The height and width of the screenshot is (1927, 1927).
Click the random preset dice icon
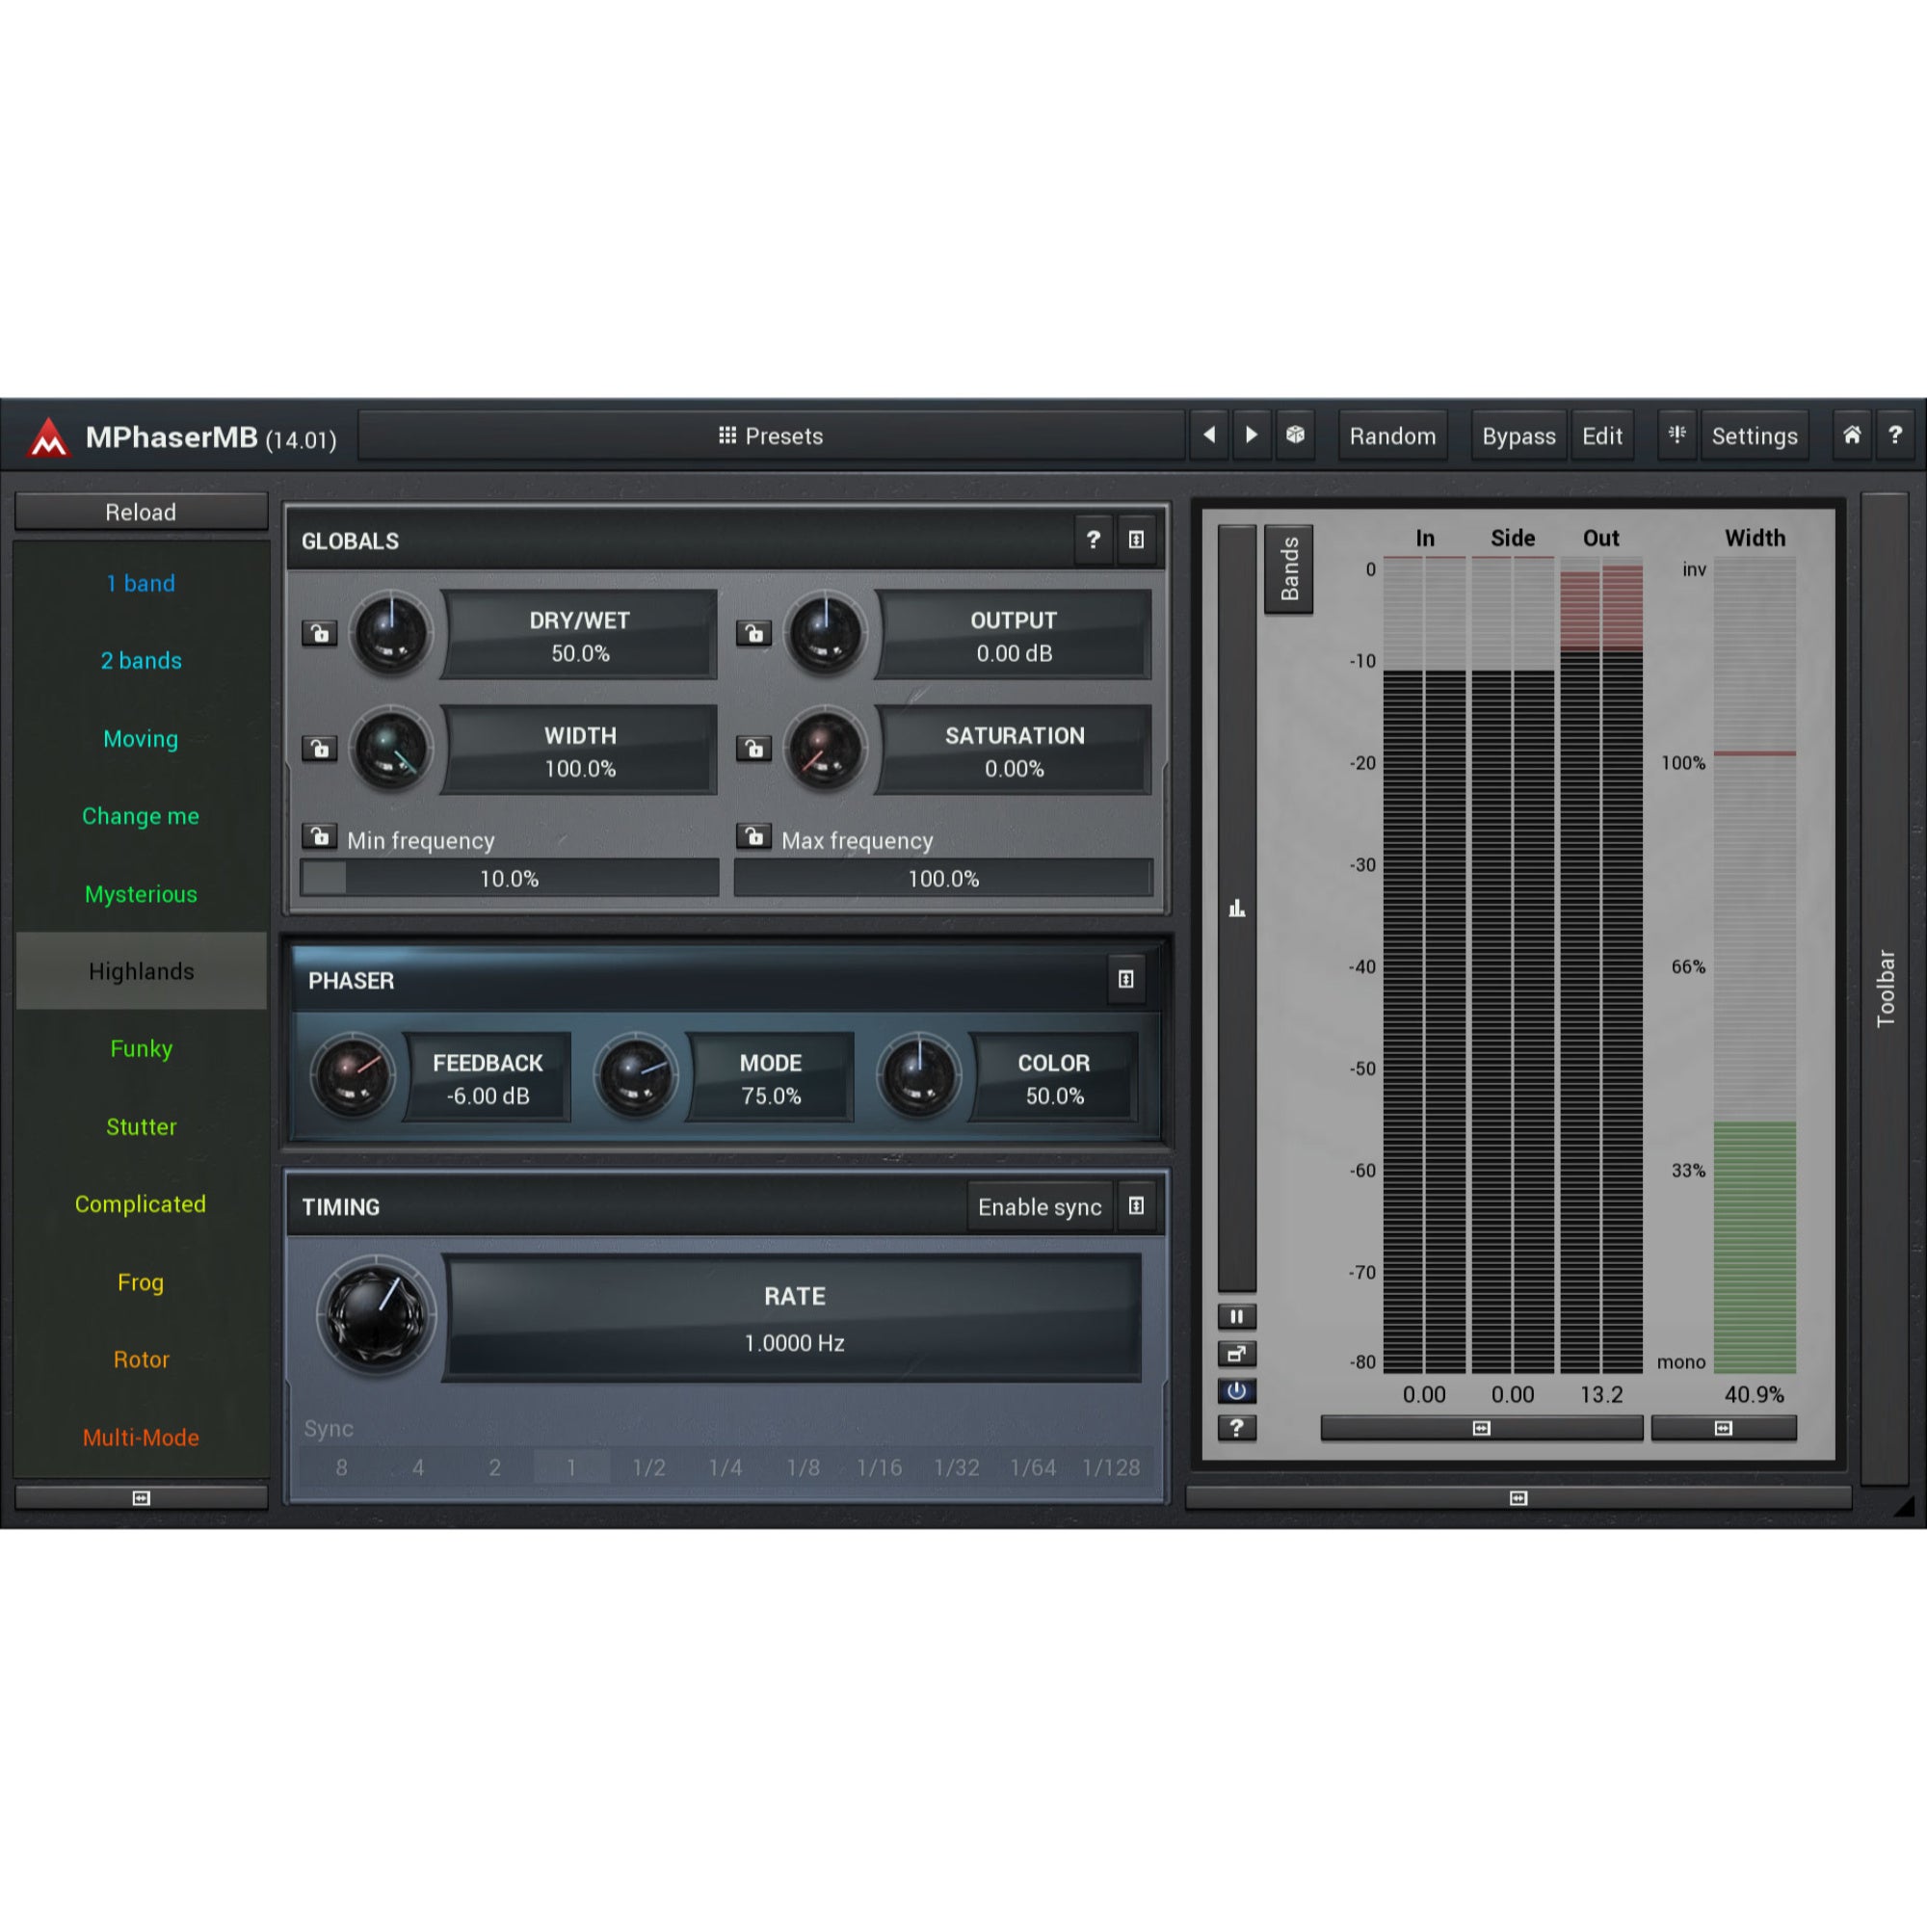[x=1295, y=435]
